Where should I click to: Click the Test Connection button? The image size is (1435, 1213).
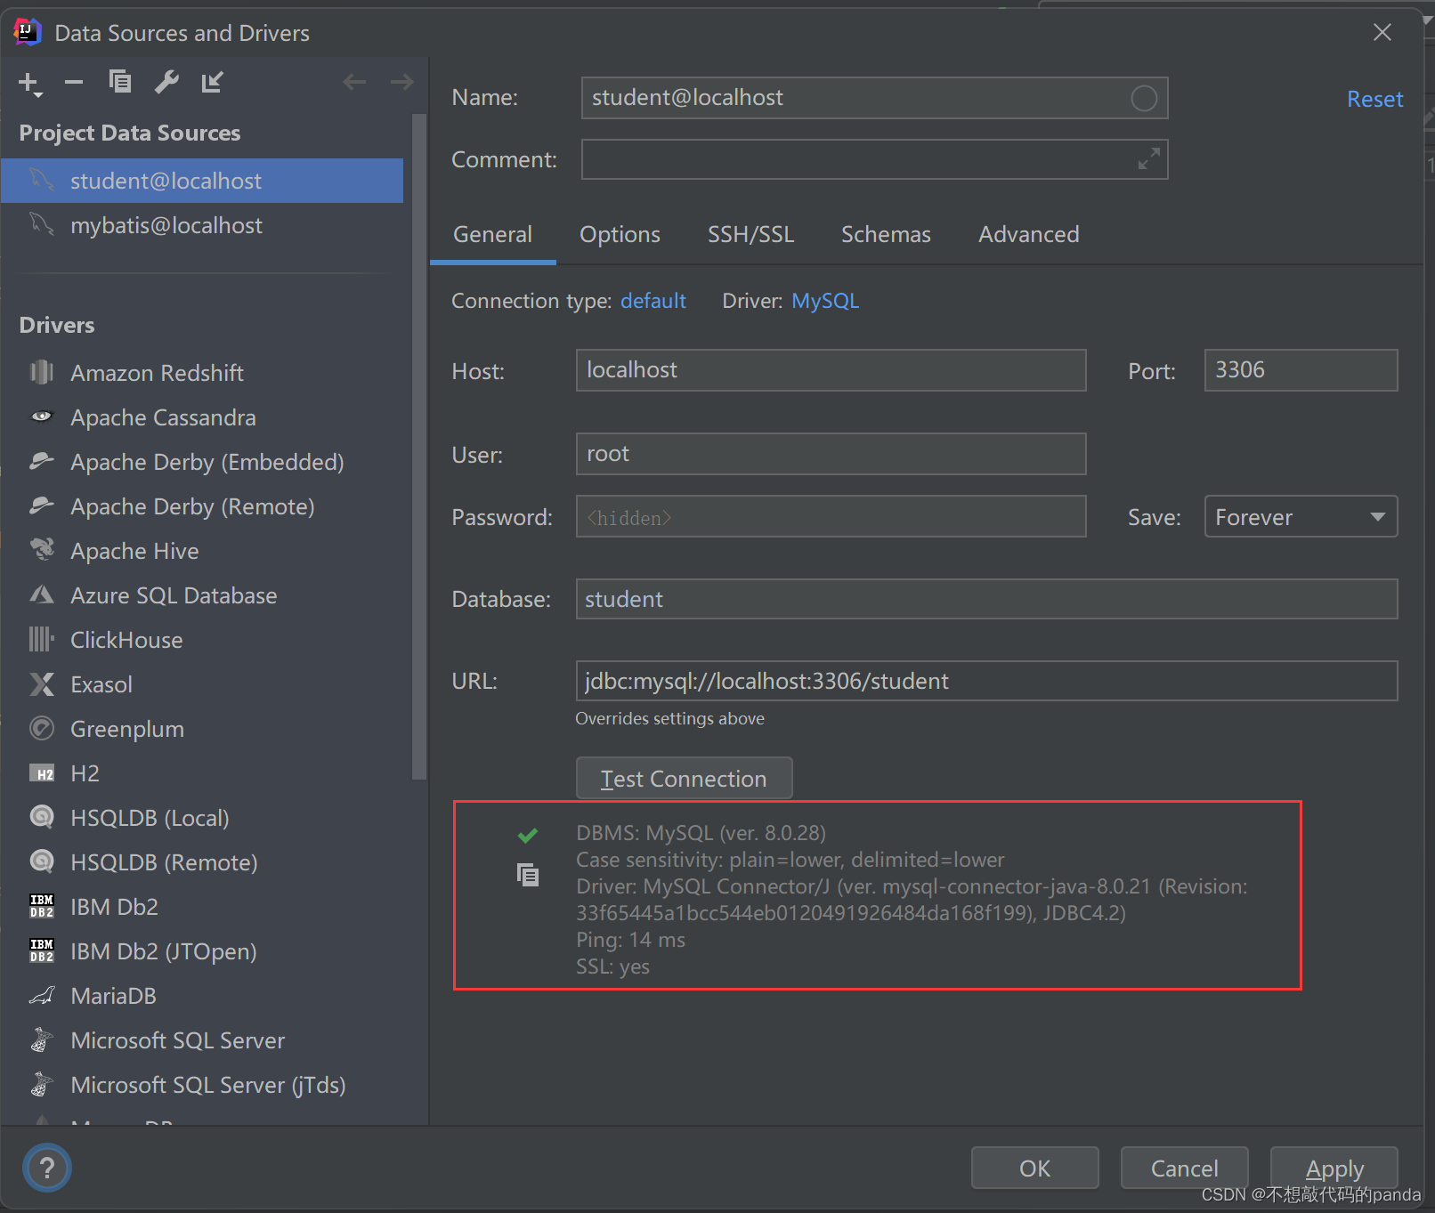click(x=684, y=779)
